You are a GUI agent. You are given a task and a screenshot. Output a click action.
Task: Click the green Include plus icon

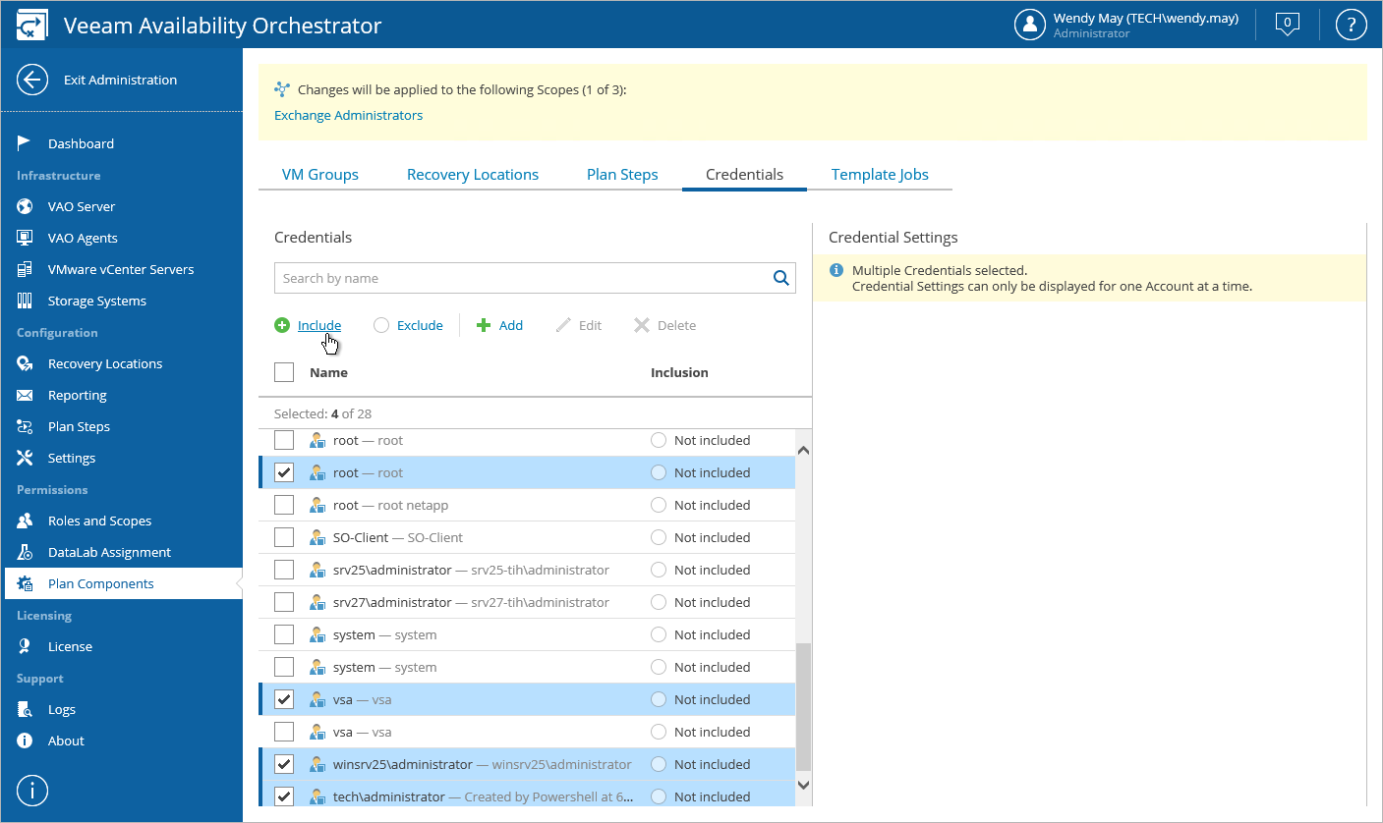click(282, 325)
